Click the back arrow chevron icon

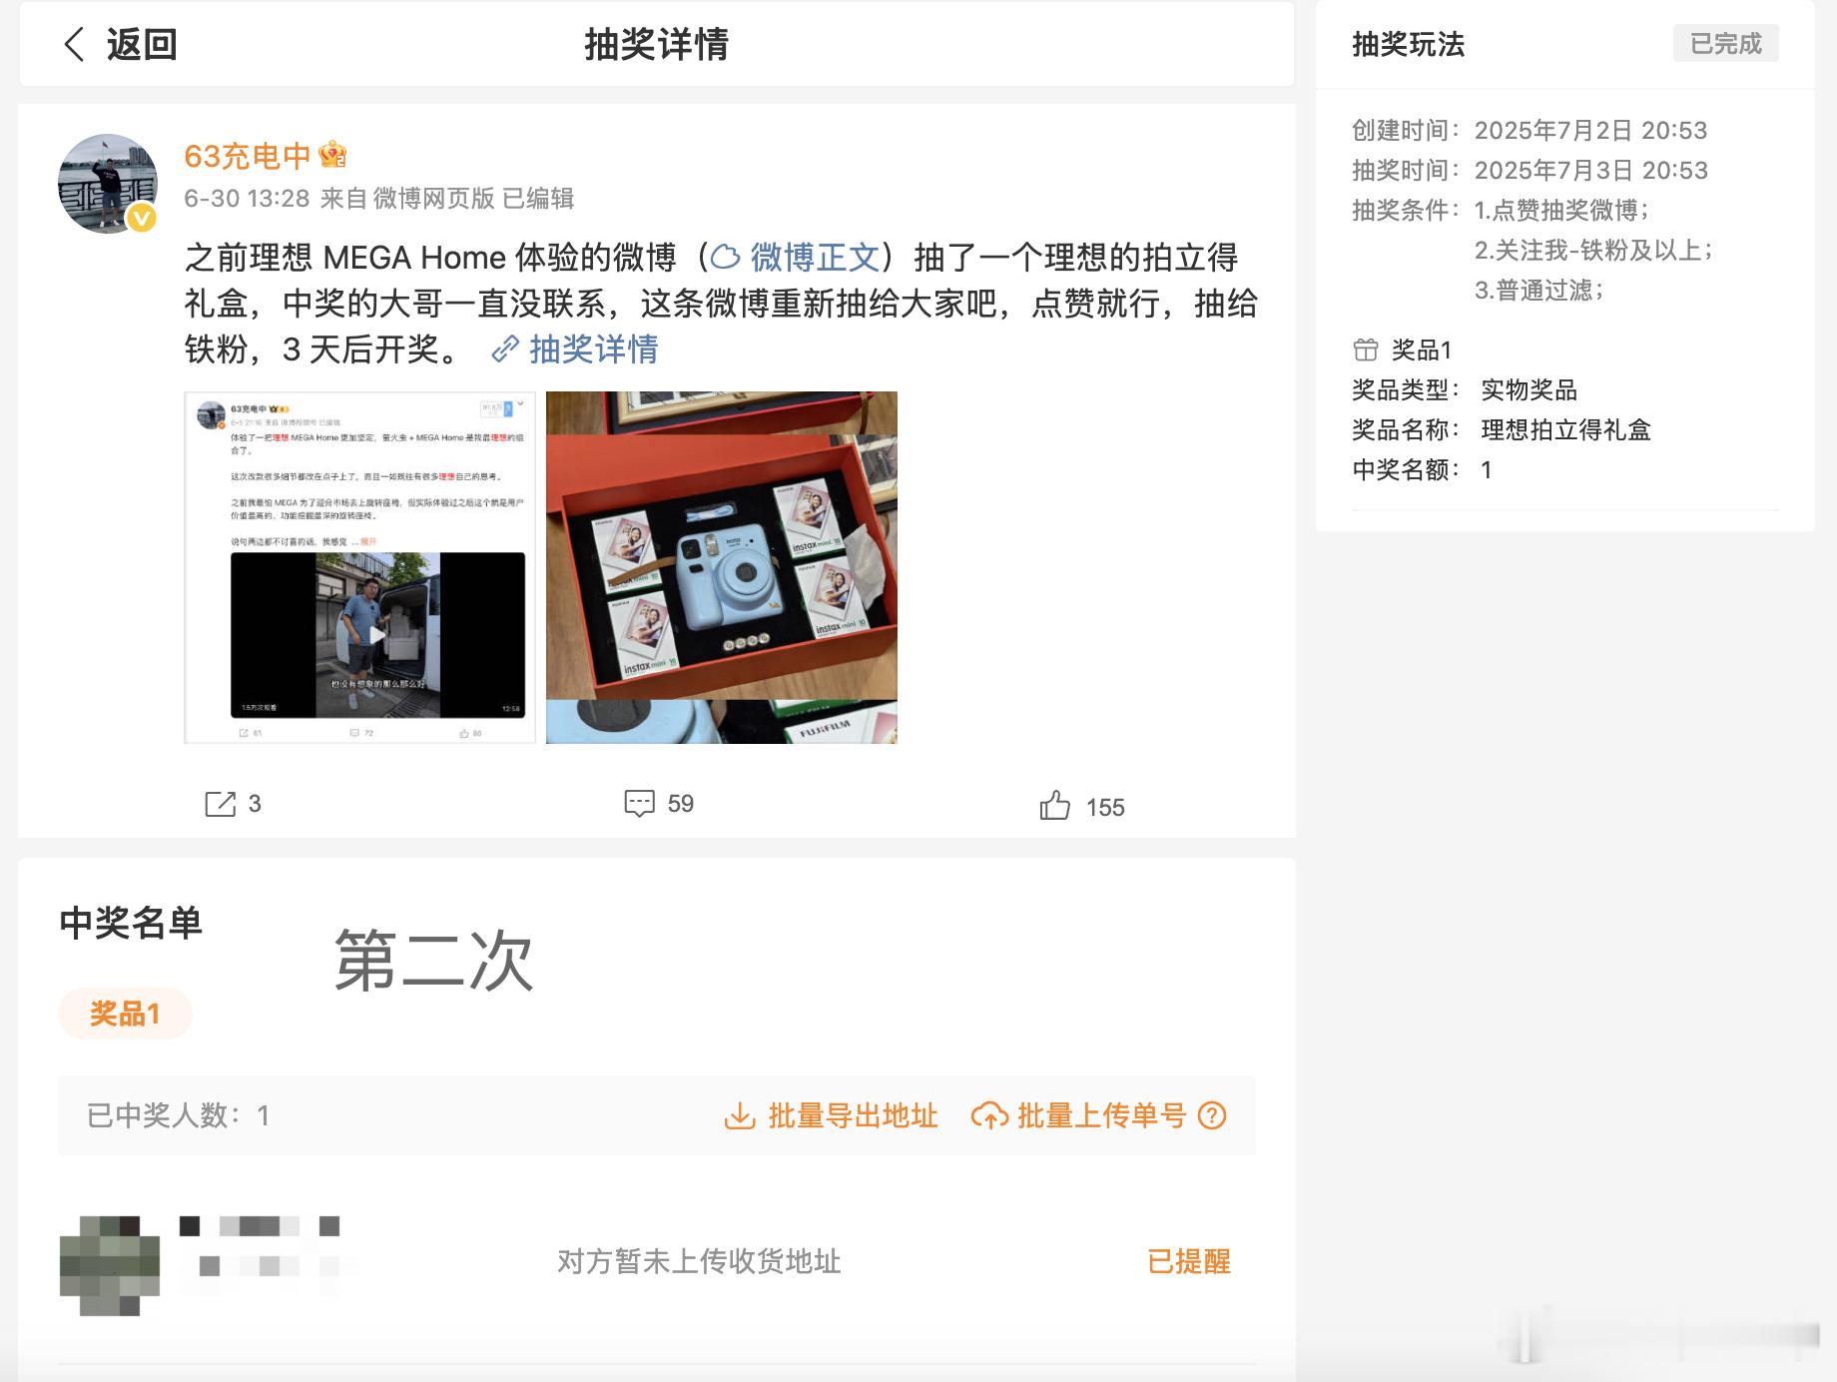pyautogui.click(x=74, y=44)
